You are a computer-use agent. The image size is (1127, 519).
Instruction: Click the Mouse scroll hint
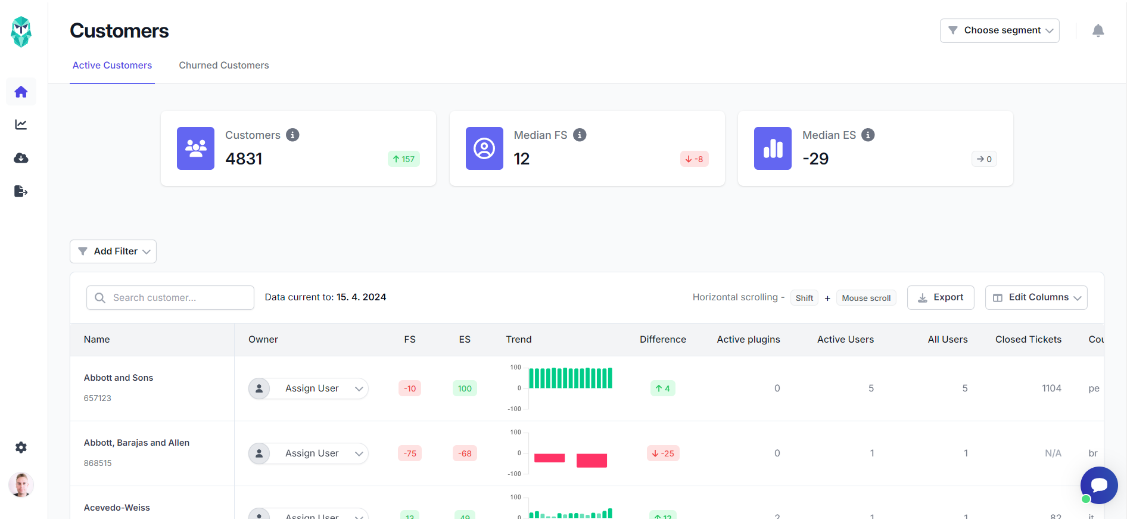tap(866, 298)
